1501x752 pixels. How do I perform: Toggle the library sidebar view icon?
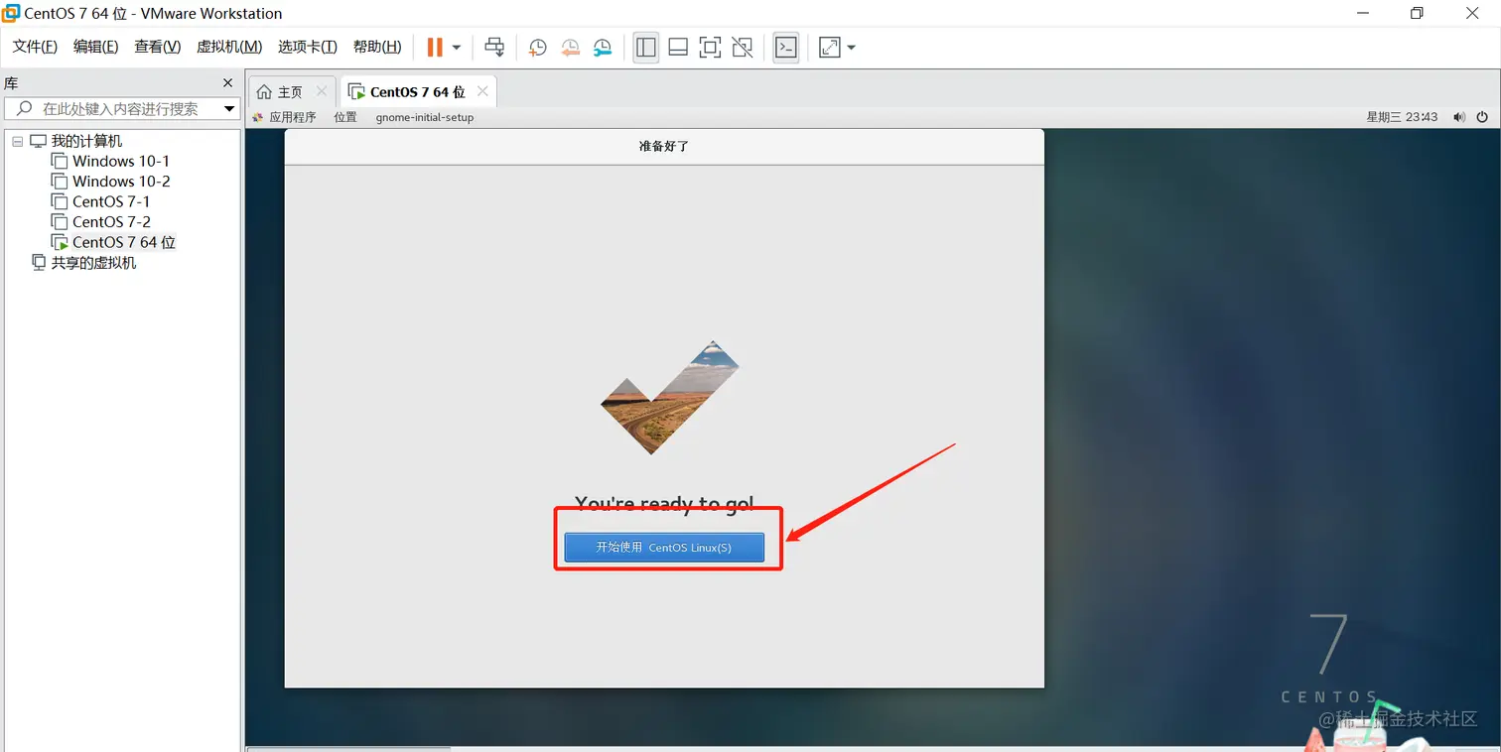click(646, 47)
